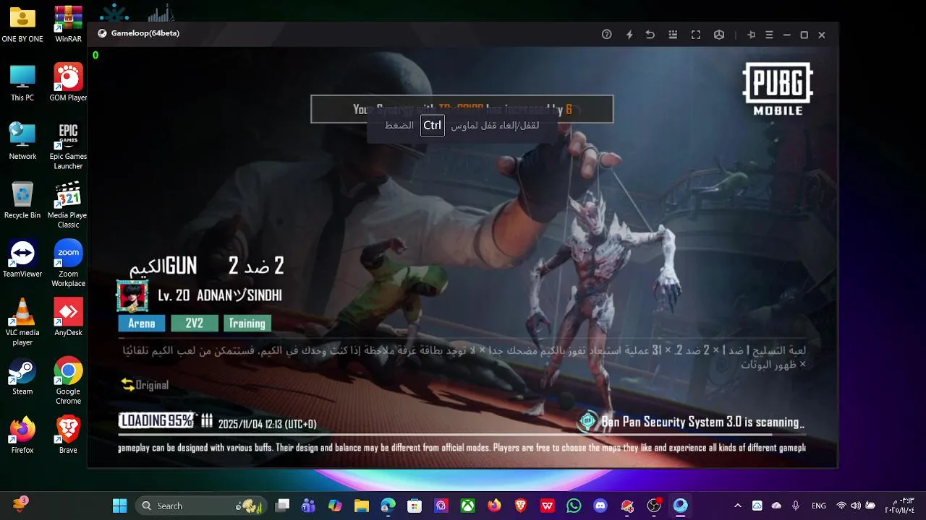Open VLC media player shortcut
The width and height of the screenshot is (926, 520).
coord(22,322)
